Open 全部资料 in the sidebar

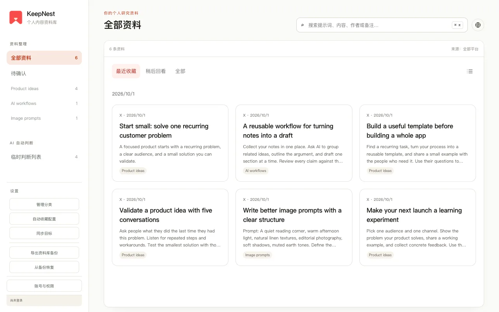44,58
